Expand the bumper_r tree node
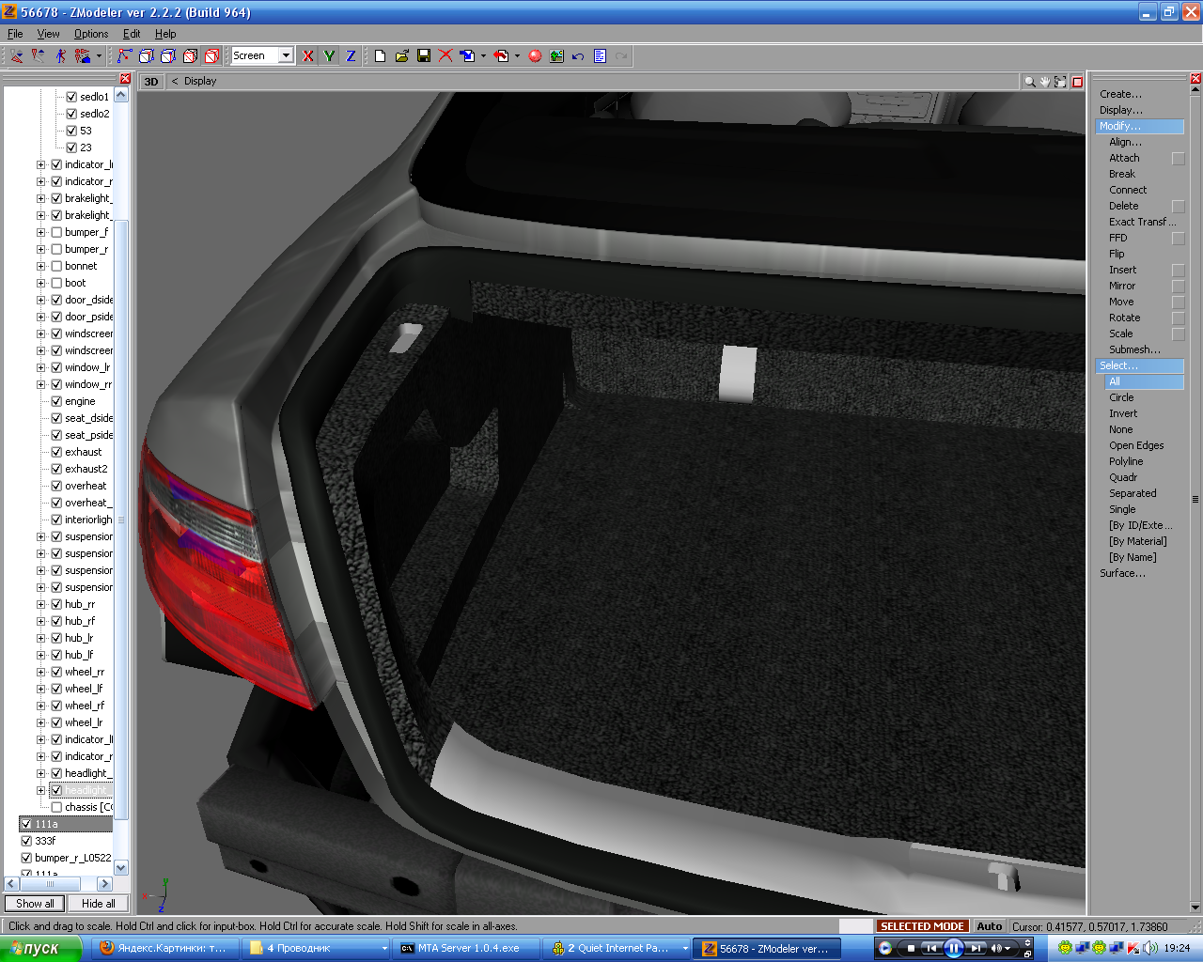The width and height of the screenshot is (1203, 962). [40, 249]
